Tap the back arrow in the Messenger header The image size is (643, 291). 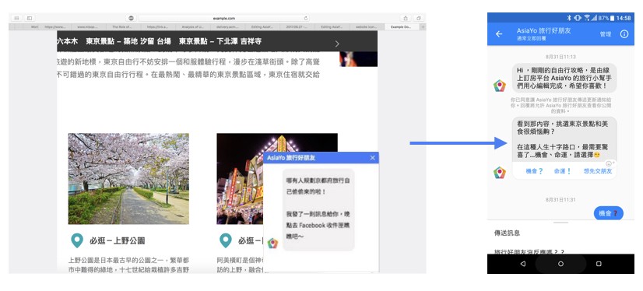499,34
